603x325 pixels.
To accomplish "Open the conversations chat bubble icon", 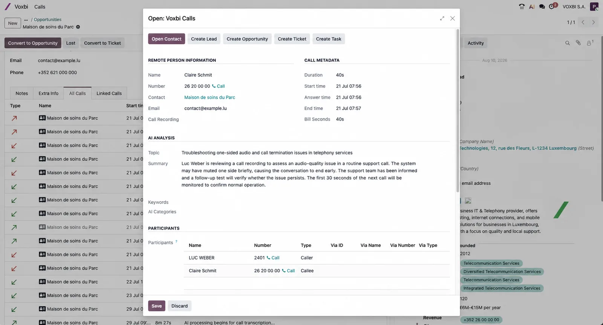I will coord(542,6).
